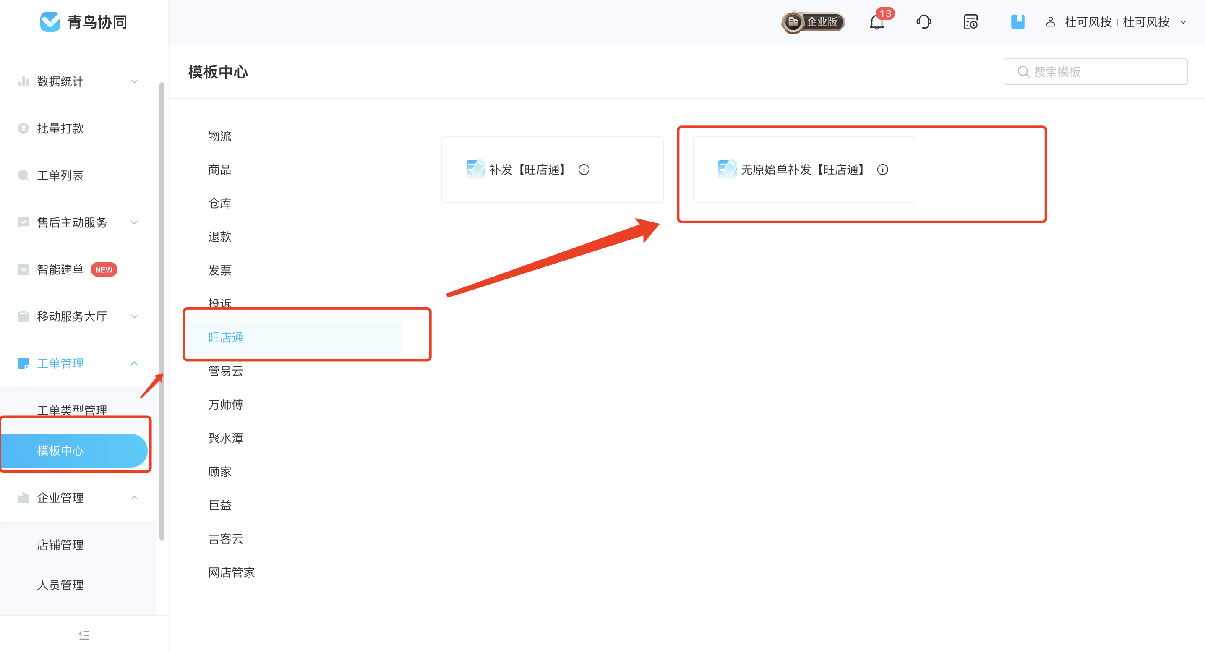
Task: Select the 顾家 category
Action: 220,472
